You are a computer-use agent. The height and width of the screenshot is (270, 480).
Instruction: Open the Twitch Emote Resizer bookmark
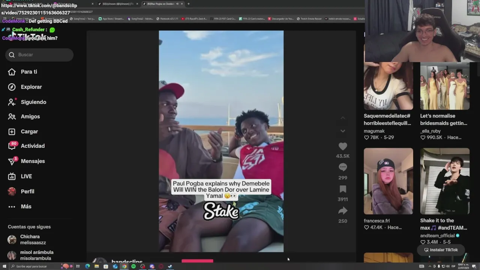[309, 19]
